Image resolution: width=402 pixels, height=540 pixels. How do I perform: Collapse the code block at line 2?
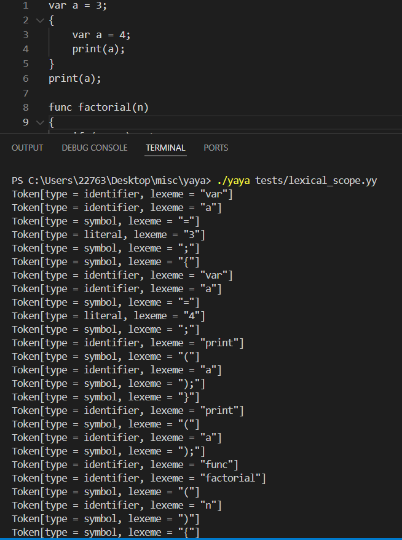pyautogui.click(x=40, y=20)
